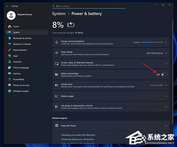Open Privacy & security page
Image resolution: width=177 pixels, height=147 pixels.
(27, 85)
